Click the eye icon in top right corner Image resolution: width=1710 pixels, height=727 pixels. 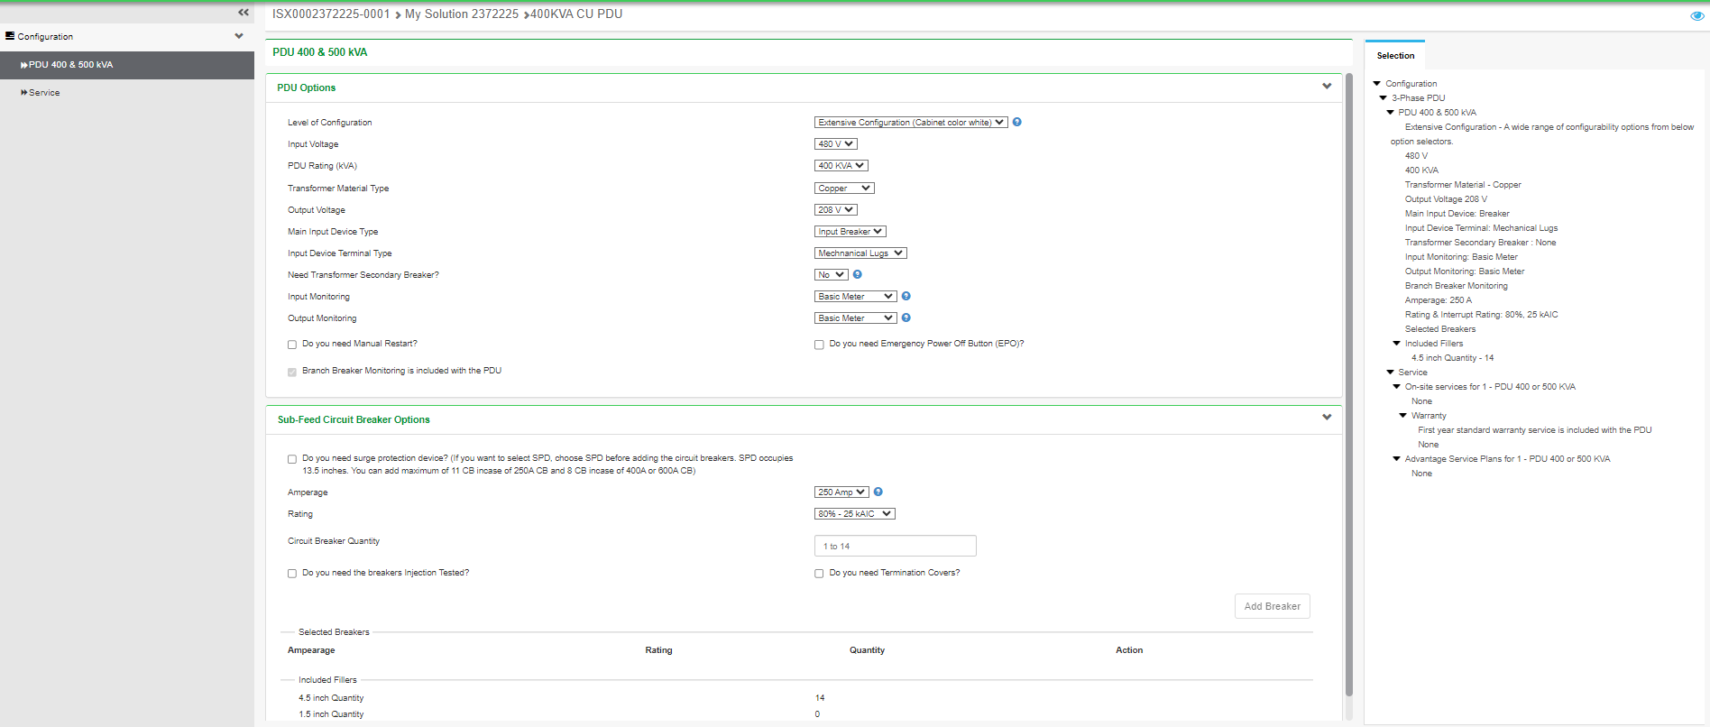pos(1696,15)
